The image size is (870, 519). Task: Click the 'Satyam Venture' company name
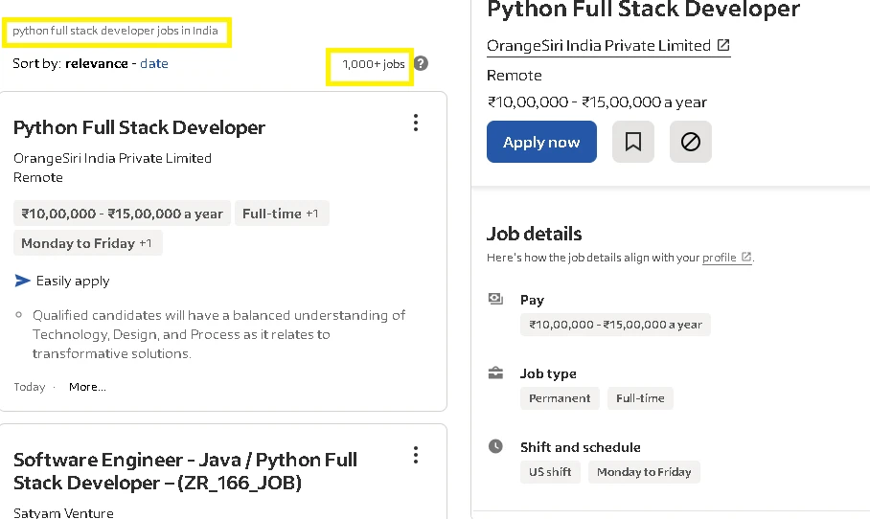tap(63, 513)
